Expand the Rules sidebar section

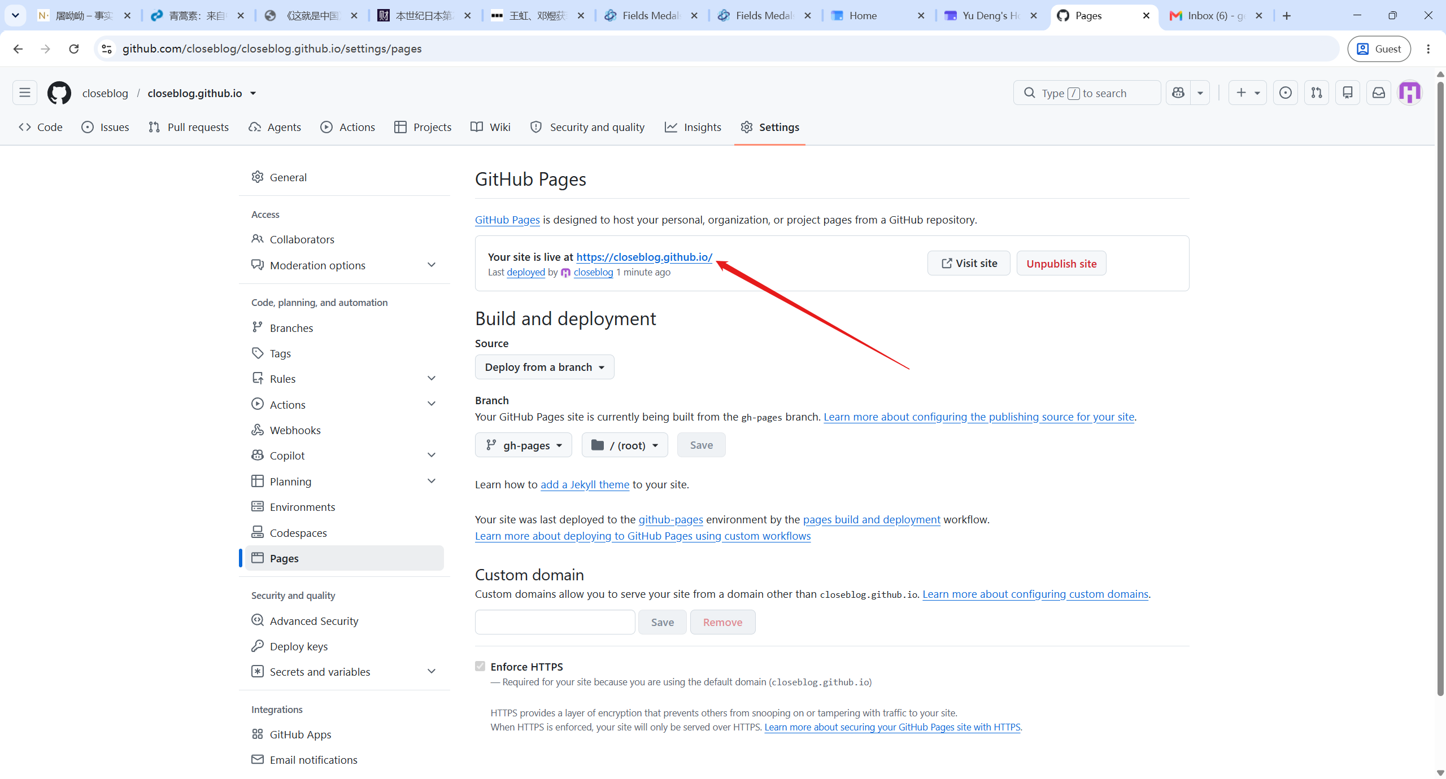(x=432, y=378)
